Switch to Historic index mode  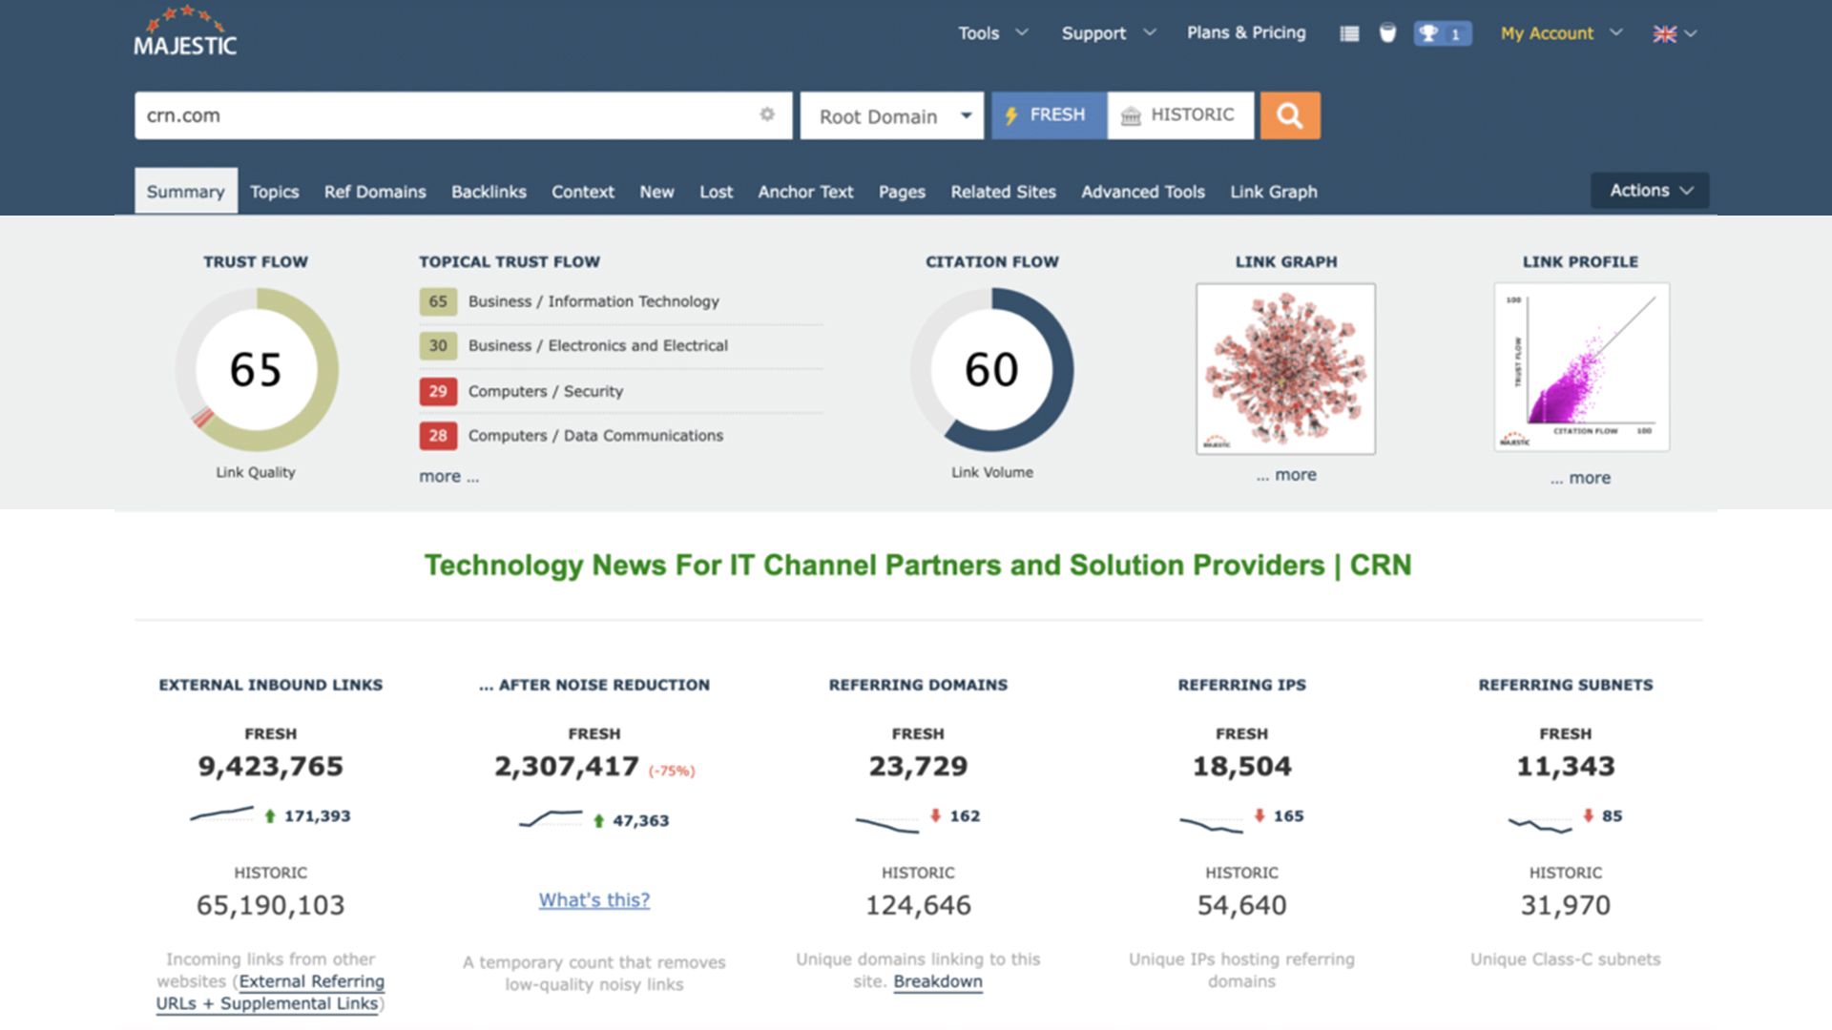[x=1180, y=114]
